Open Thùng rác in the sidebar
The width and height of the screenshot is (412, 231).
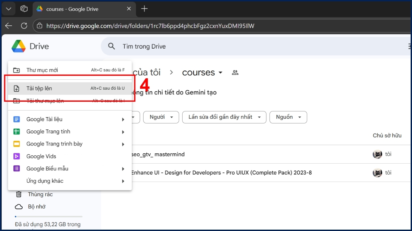pyautogui.click(x=40, y=194)
